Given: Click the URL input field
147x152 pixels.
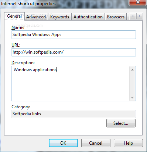Looking at the screenshot, I should [73, 52].
